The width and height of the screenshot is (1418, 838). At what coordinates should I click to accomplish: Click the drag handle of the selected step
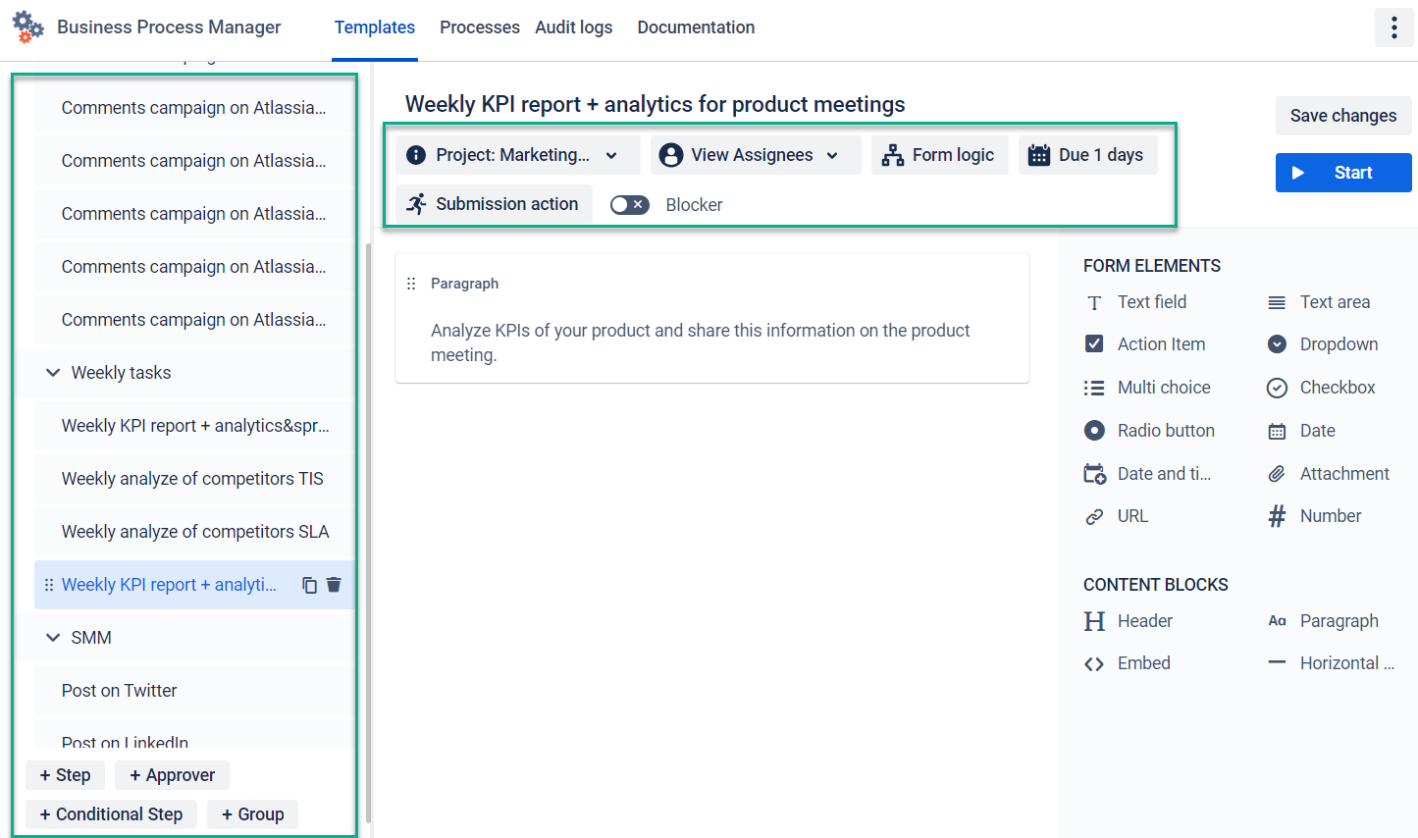tap(49, 585)
